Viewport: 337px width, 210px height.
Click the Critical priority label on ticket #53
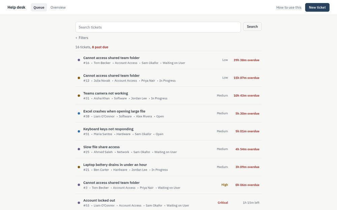tap(223, 203)
